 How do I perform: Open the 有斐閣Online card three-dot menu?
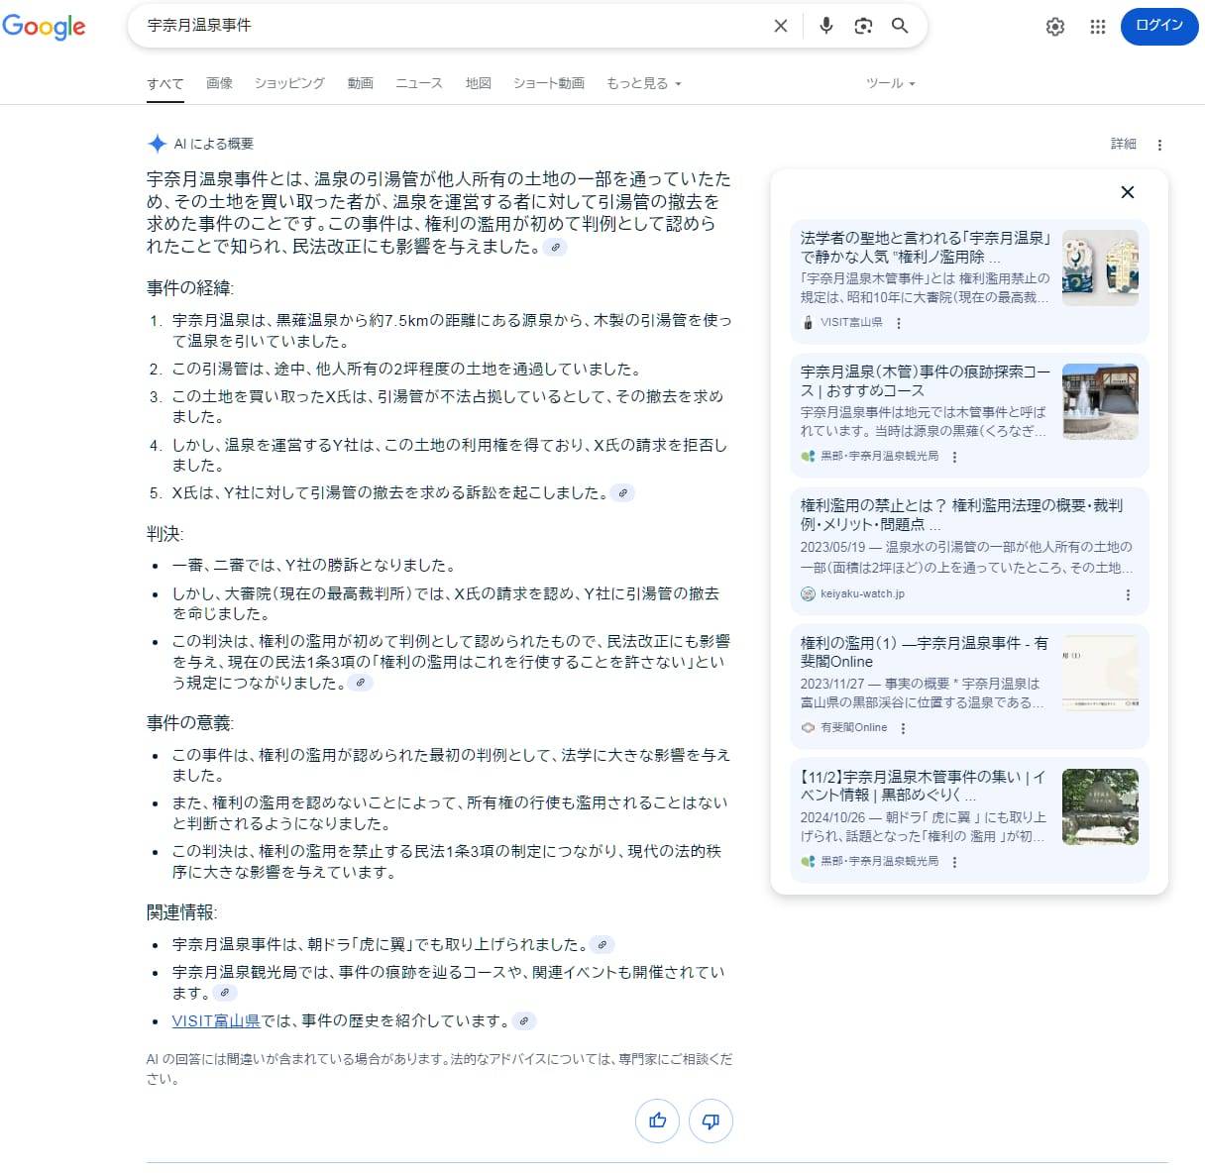[903, 728]
